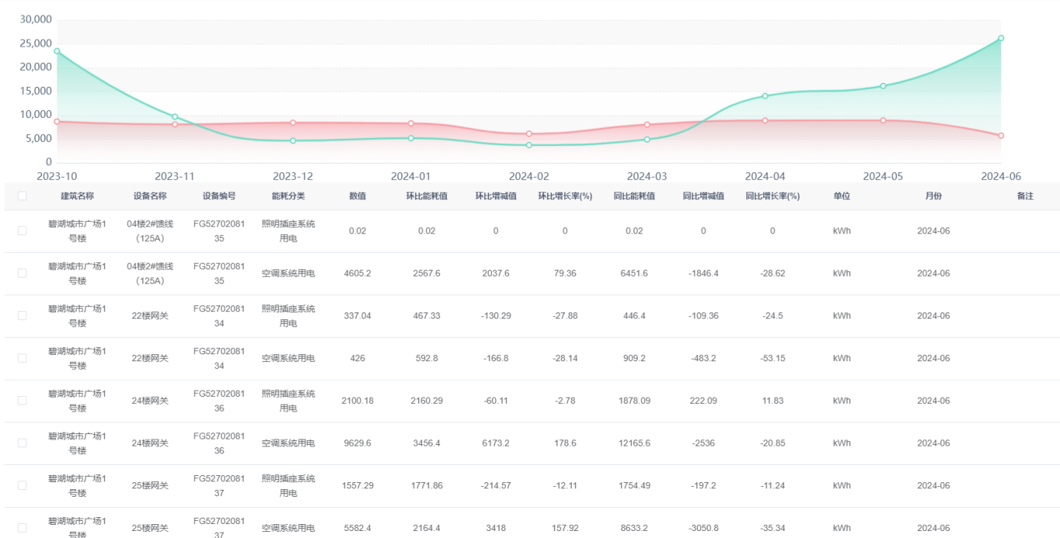Click the 环比增长率(%) column header

tap(565, 196)
